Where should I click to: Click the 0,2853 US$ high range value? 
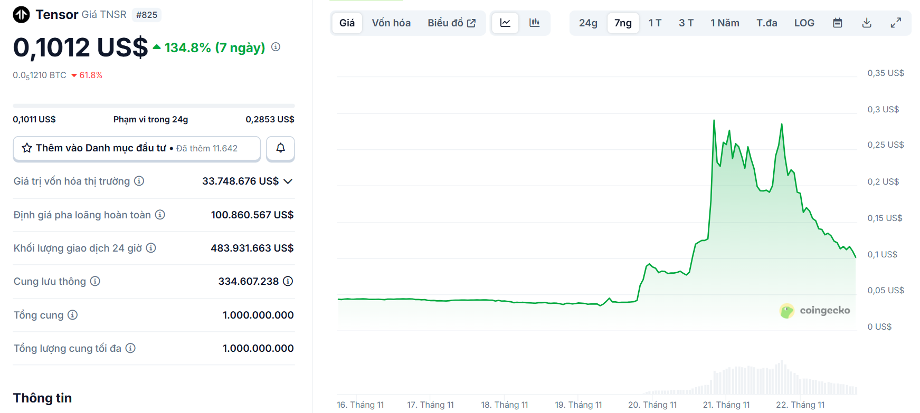pyautogui.click(x=270, y=119)
